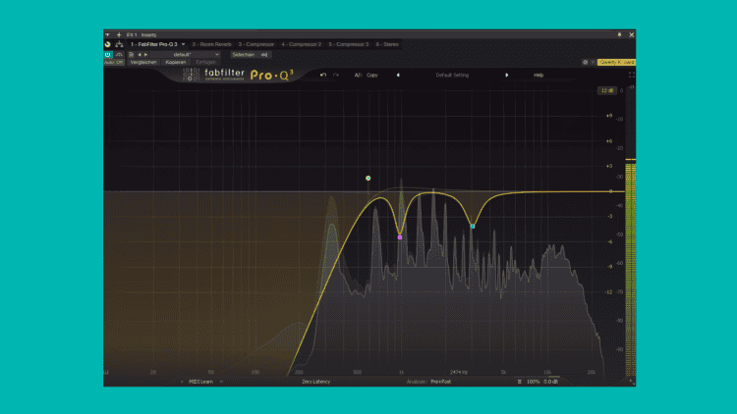The width and height of the screenshot is (737, 414).
Task: Click the plus icon before 'FX 1 : Inserts'
Action: tap(119, 34)
